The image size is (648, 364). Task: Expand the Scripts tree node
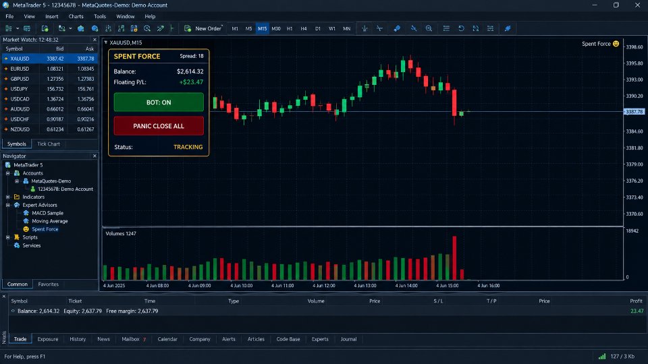[8, 237]
